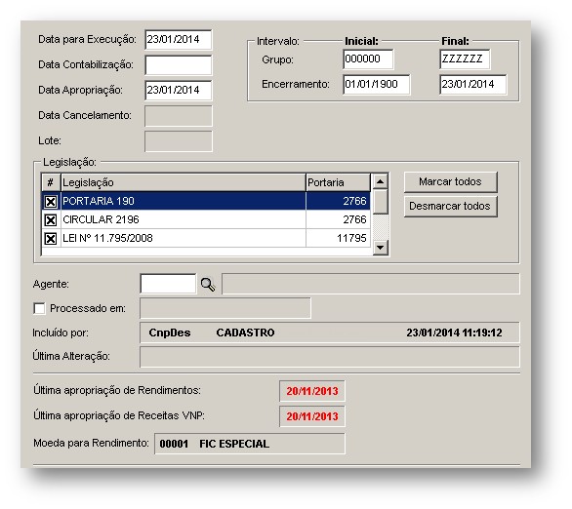
Task: Select the CIRCULAR 2196 row
Action: (206, 219)
